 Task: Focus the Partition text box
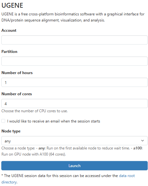pyautogui.click(x=74, y=61)
